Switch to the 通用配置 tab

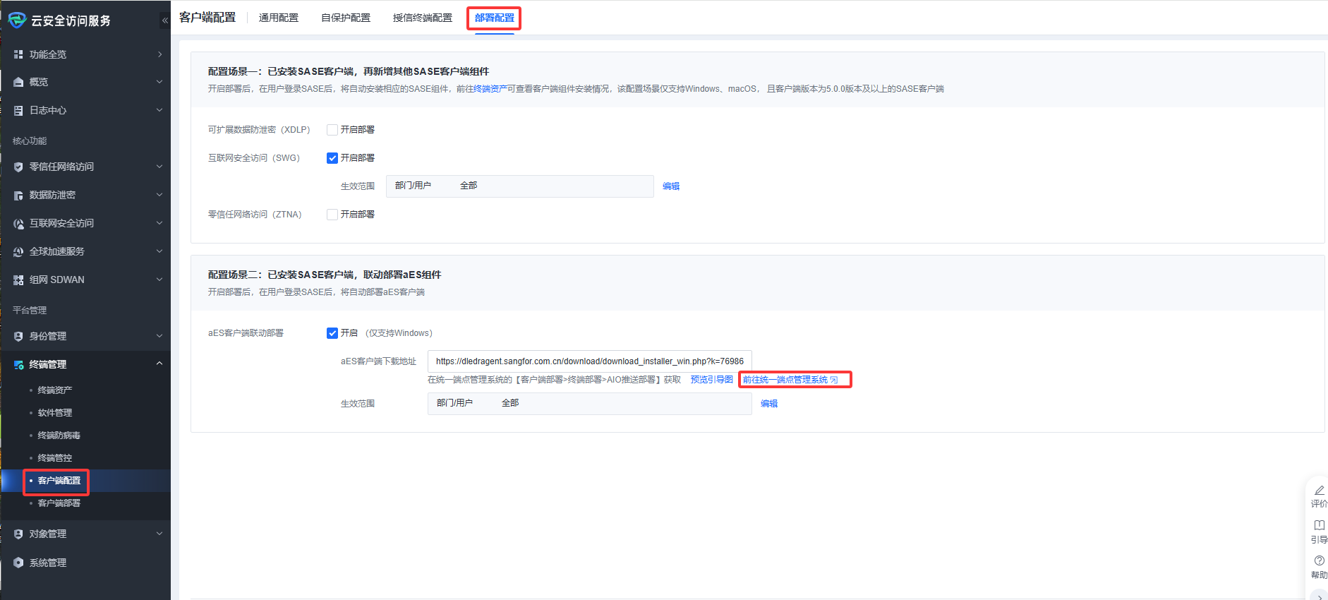(x=279, y=18)
